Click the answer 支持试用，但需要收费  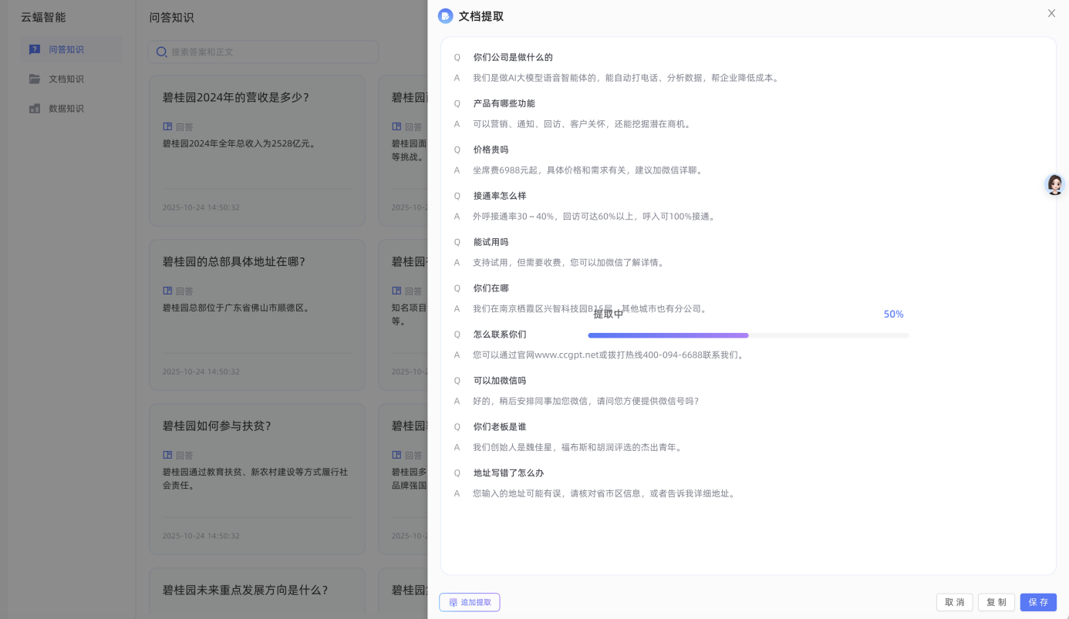tap(569, 263)
